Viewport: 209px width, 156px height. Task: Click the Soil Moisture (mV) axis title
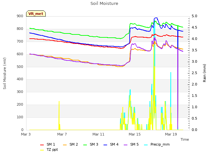(5, 73)
